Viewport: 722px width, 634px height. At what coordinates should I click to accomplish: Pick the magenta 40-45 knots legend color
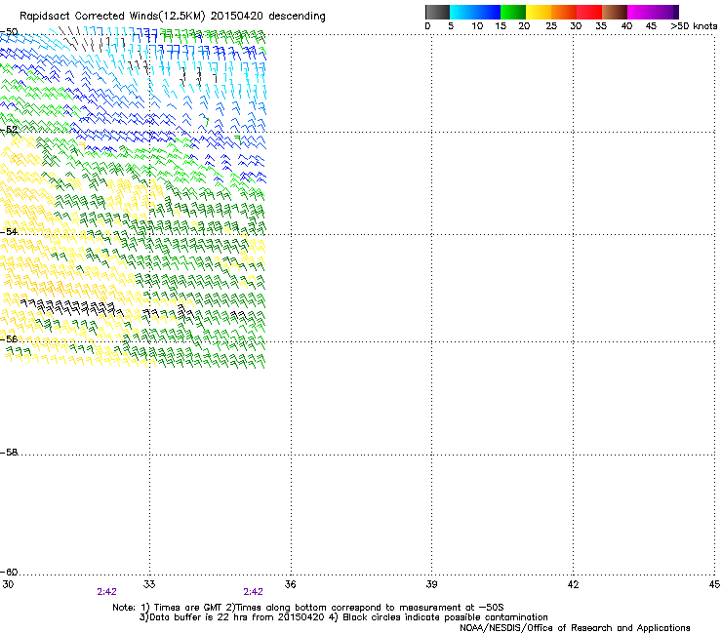[640, 12]
